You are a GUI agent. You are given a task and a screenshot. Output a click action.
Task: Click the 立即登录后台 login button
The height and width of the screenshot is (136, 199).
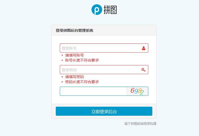[x=104, y=111]
